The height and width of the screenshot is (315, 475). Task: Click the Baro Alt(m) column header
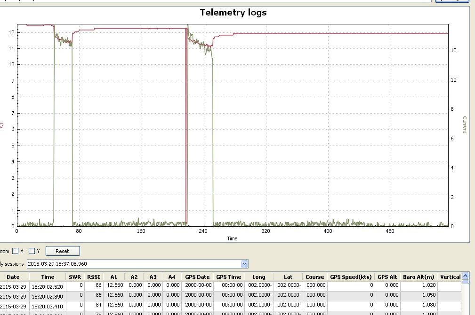click(419, 277)
